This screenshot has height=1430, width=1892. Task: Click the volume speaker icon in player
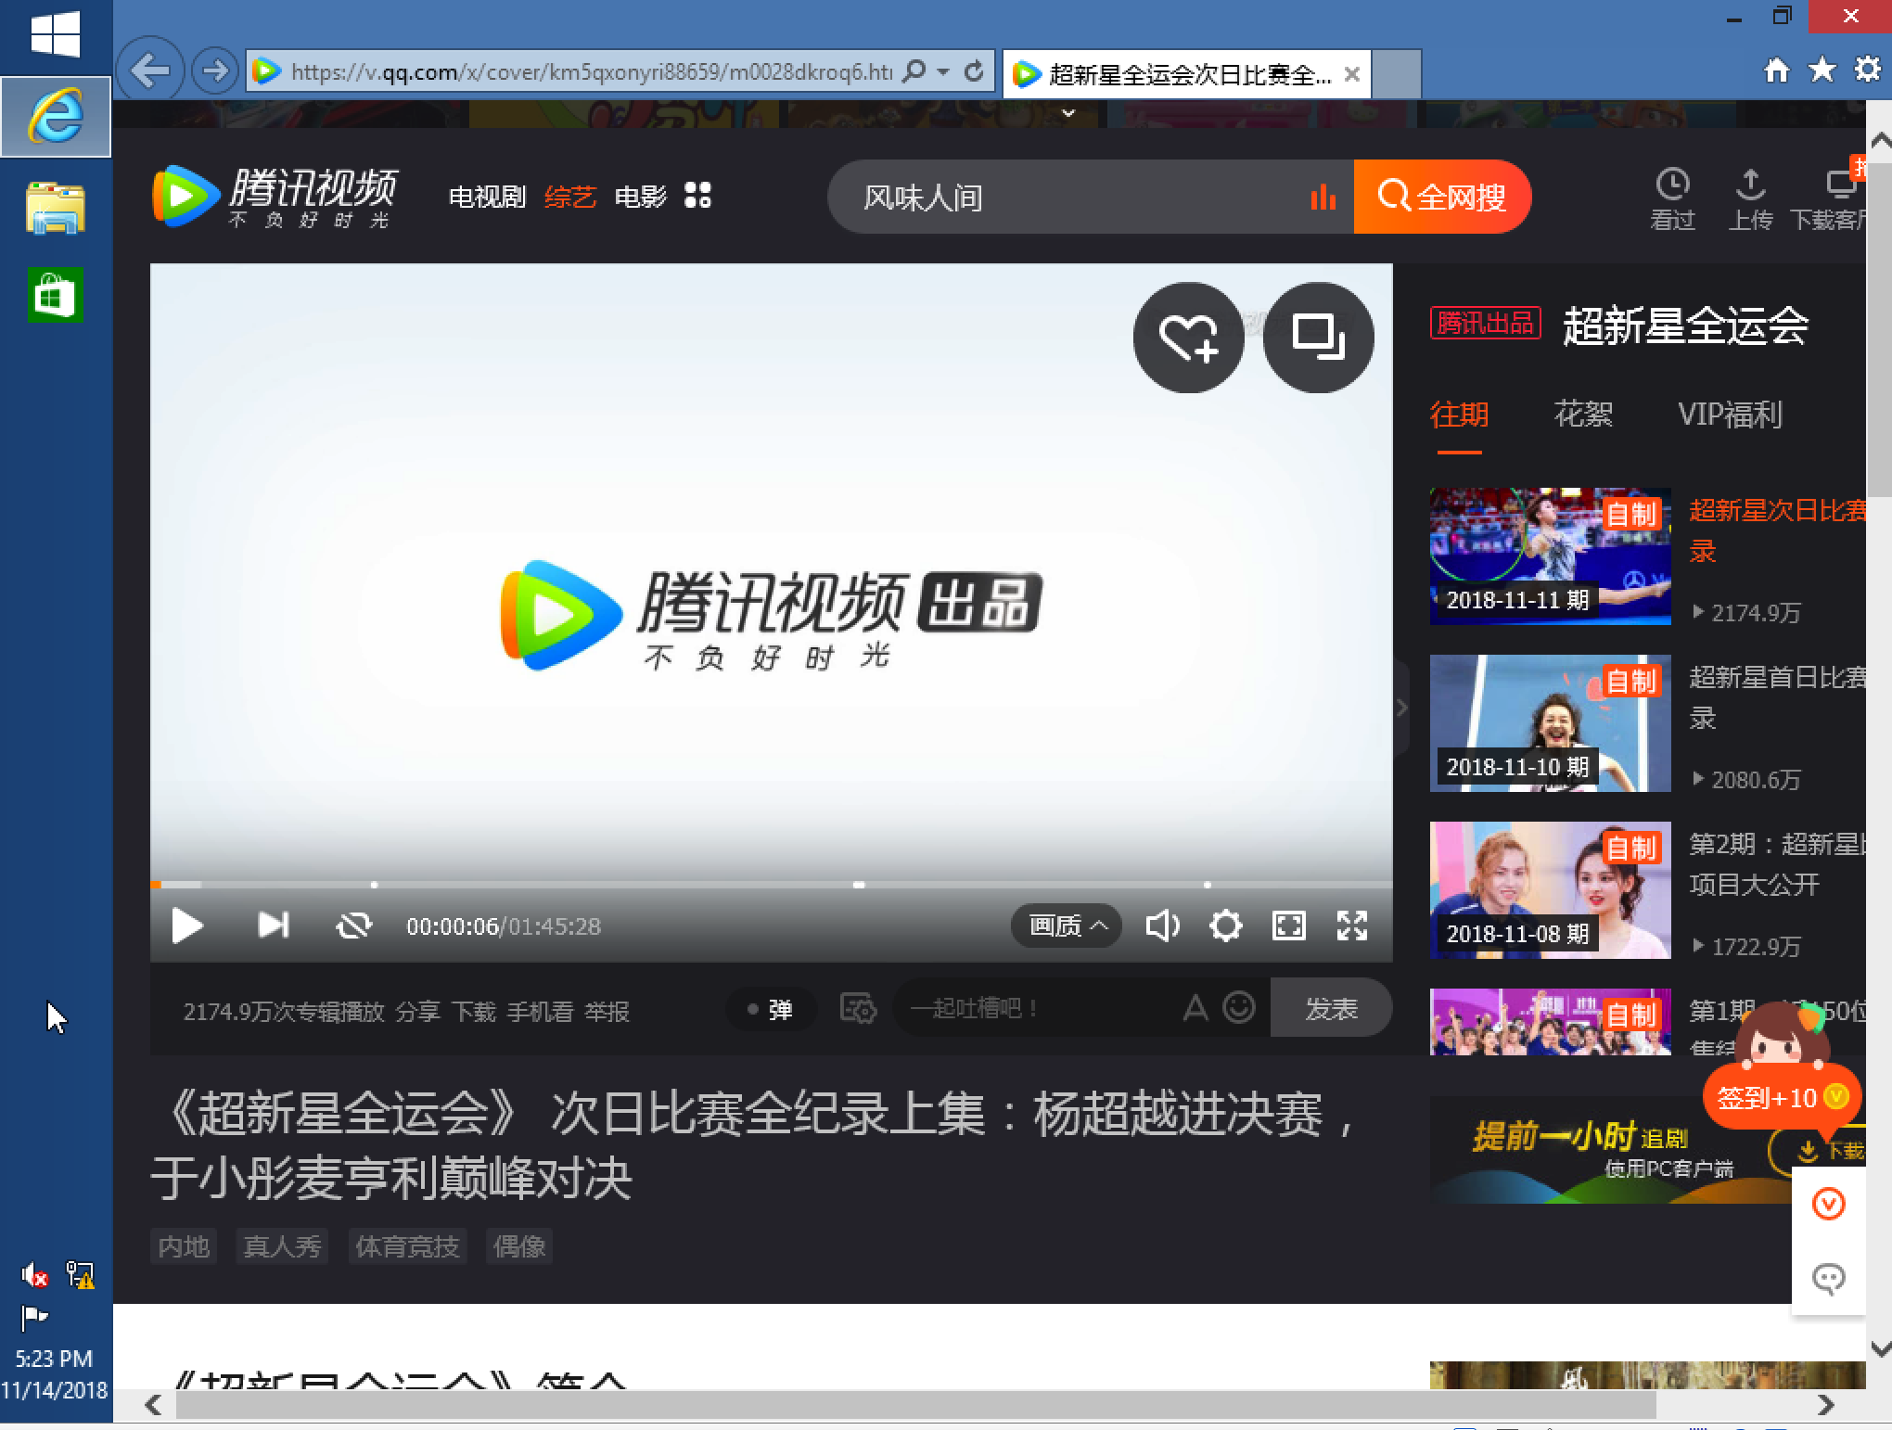click(1162, 925)
